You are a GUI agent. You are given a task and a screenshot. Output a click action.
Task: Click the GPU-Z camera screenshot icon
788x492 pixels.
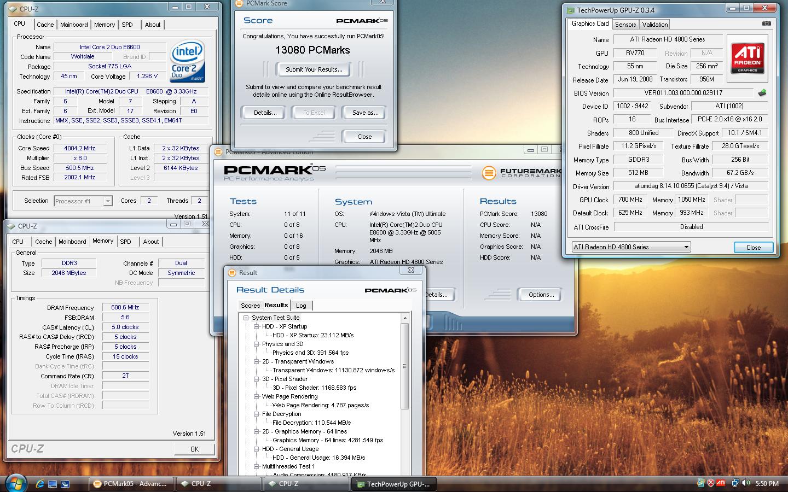pyautogui.click(x=766, y=24)
